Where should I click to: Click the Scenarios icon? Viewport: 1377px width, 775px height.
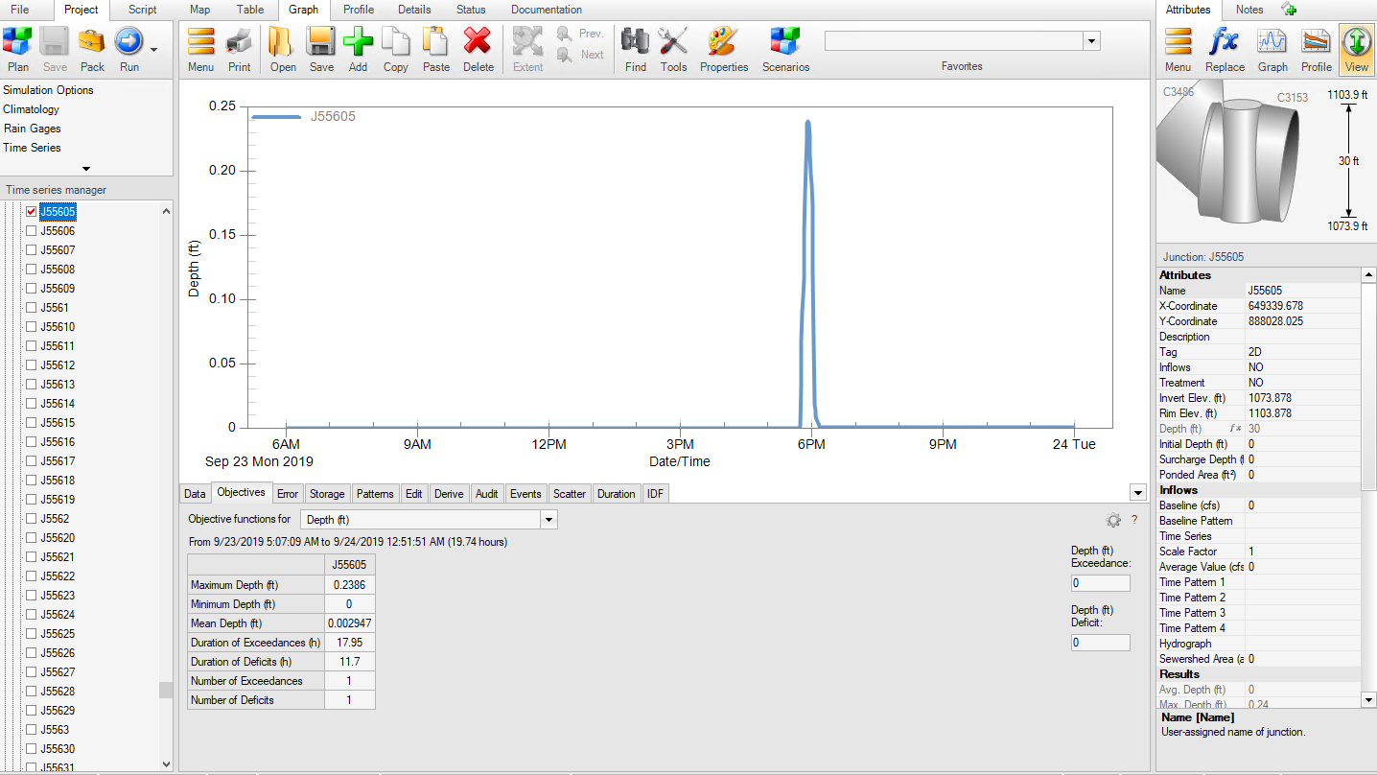tap(785, 42)
